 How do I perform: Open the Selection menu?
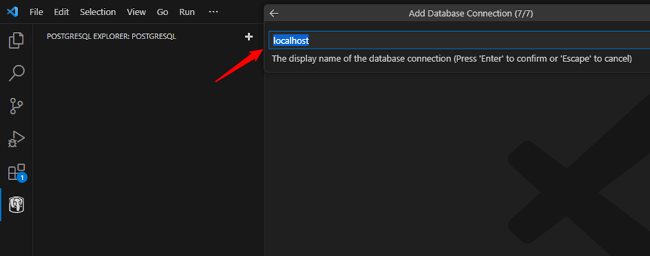[97, 12]
